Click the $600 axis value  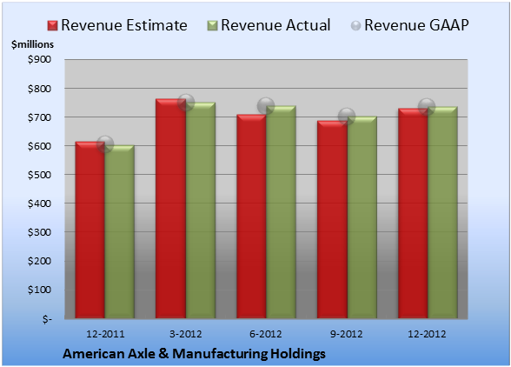(x=39, y=146)
